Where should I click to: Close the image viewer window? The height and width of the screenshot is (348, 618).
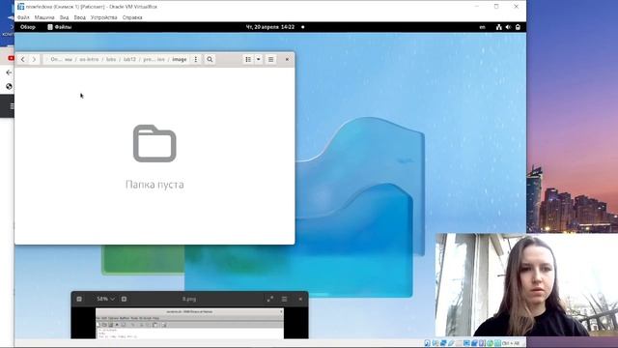point(300,299)
